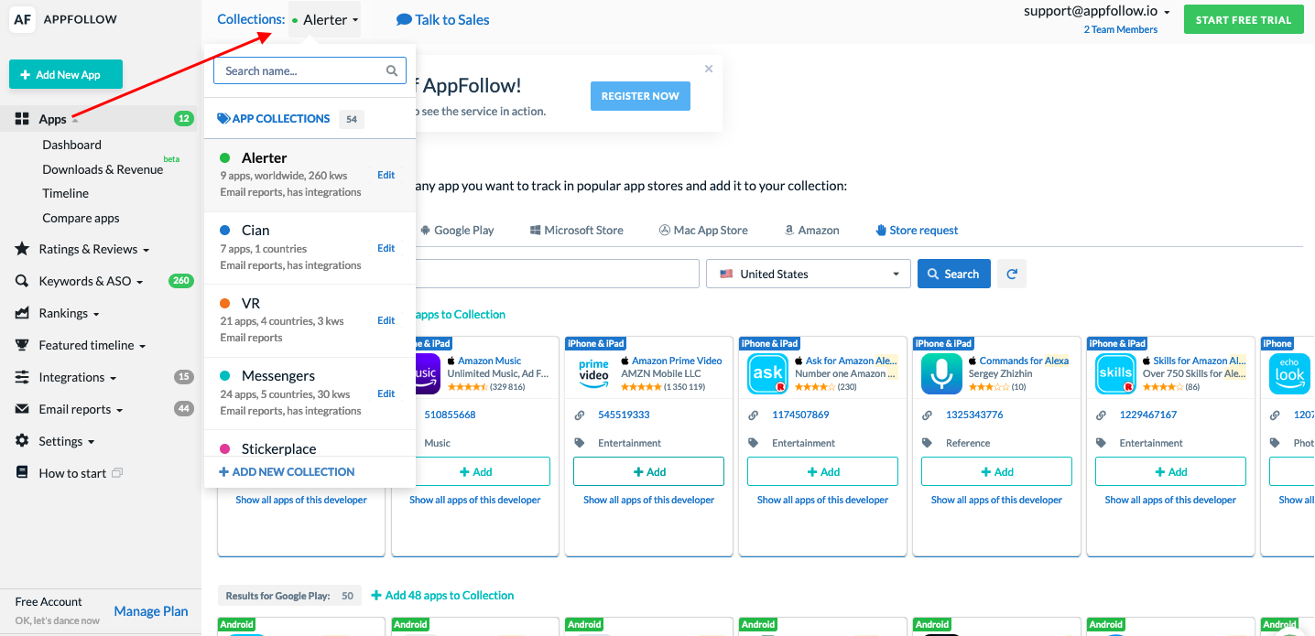Open app ID link 1174507869
Screen dimensions: 1315x636
click(x=800, y=415)
